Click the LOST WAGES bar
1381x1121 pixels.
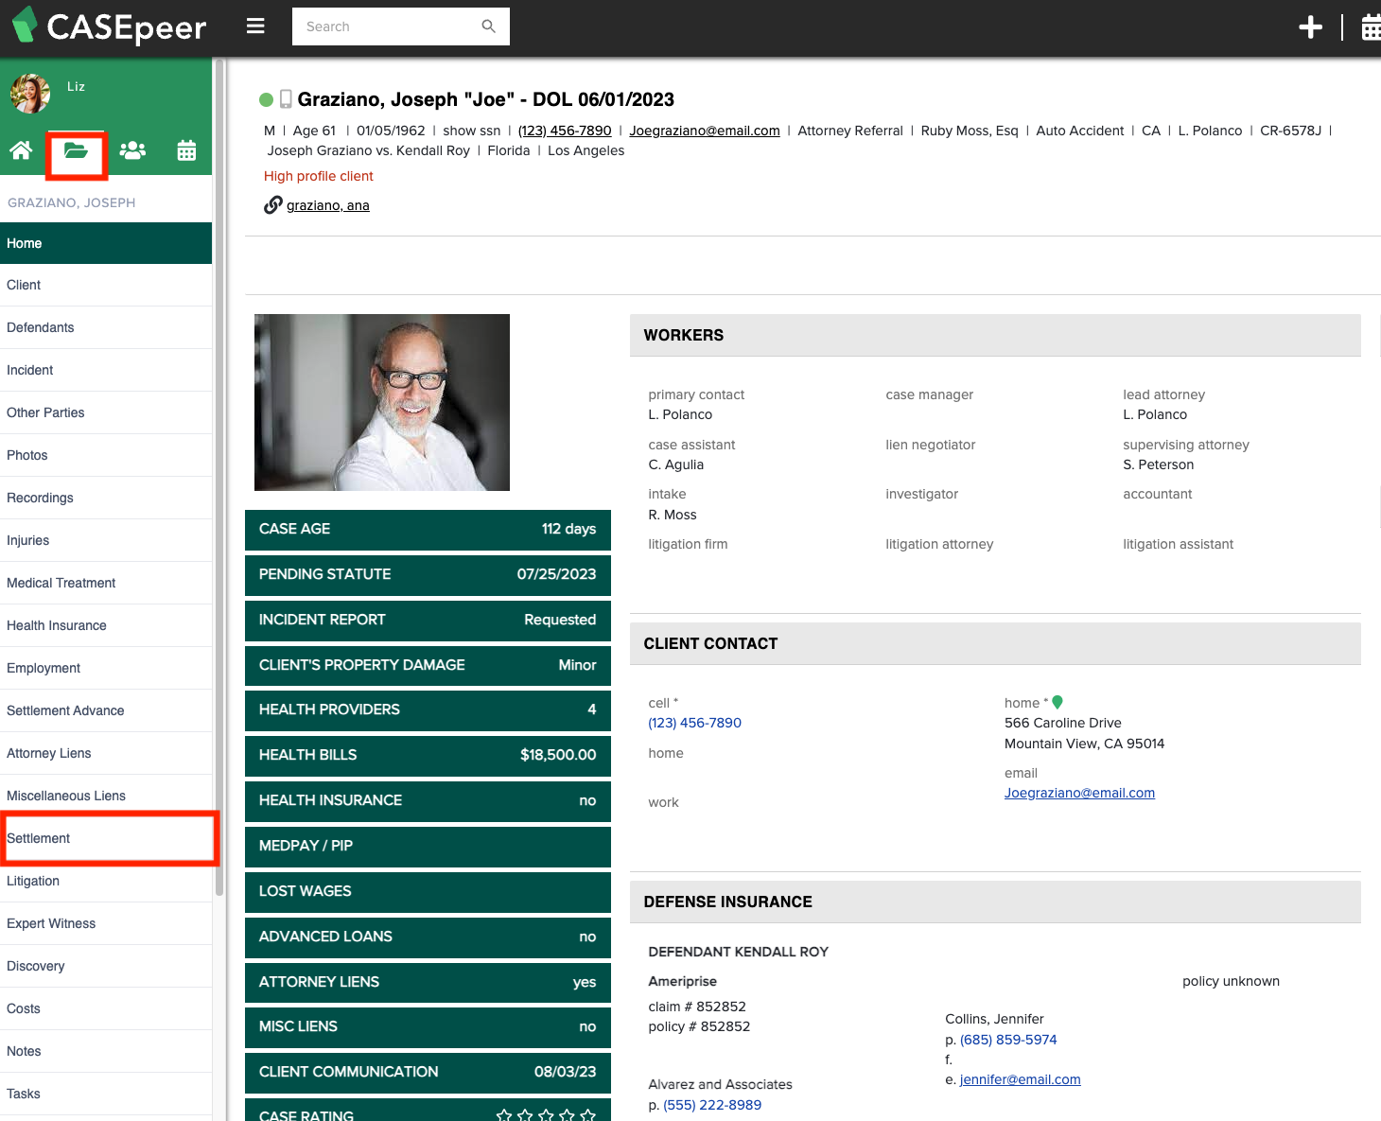(x=428, y=892)
